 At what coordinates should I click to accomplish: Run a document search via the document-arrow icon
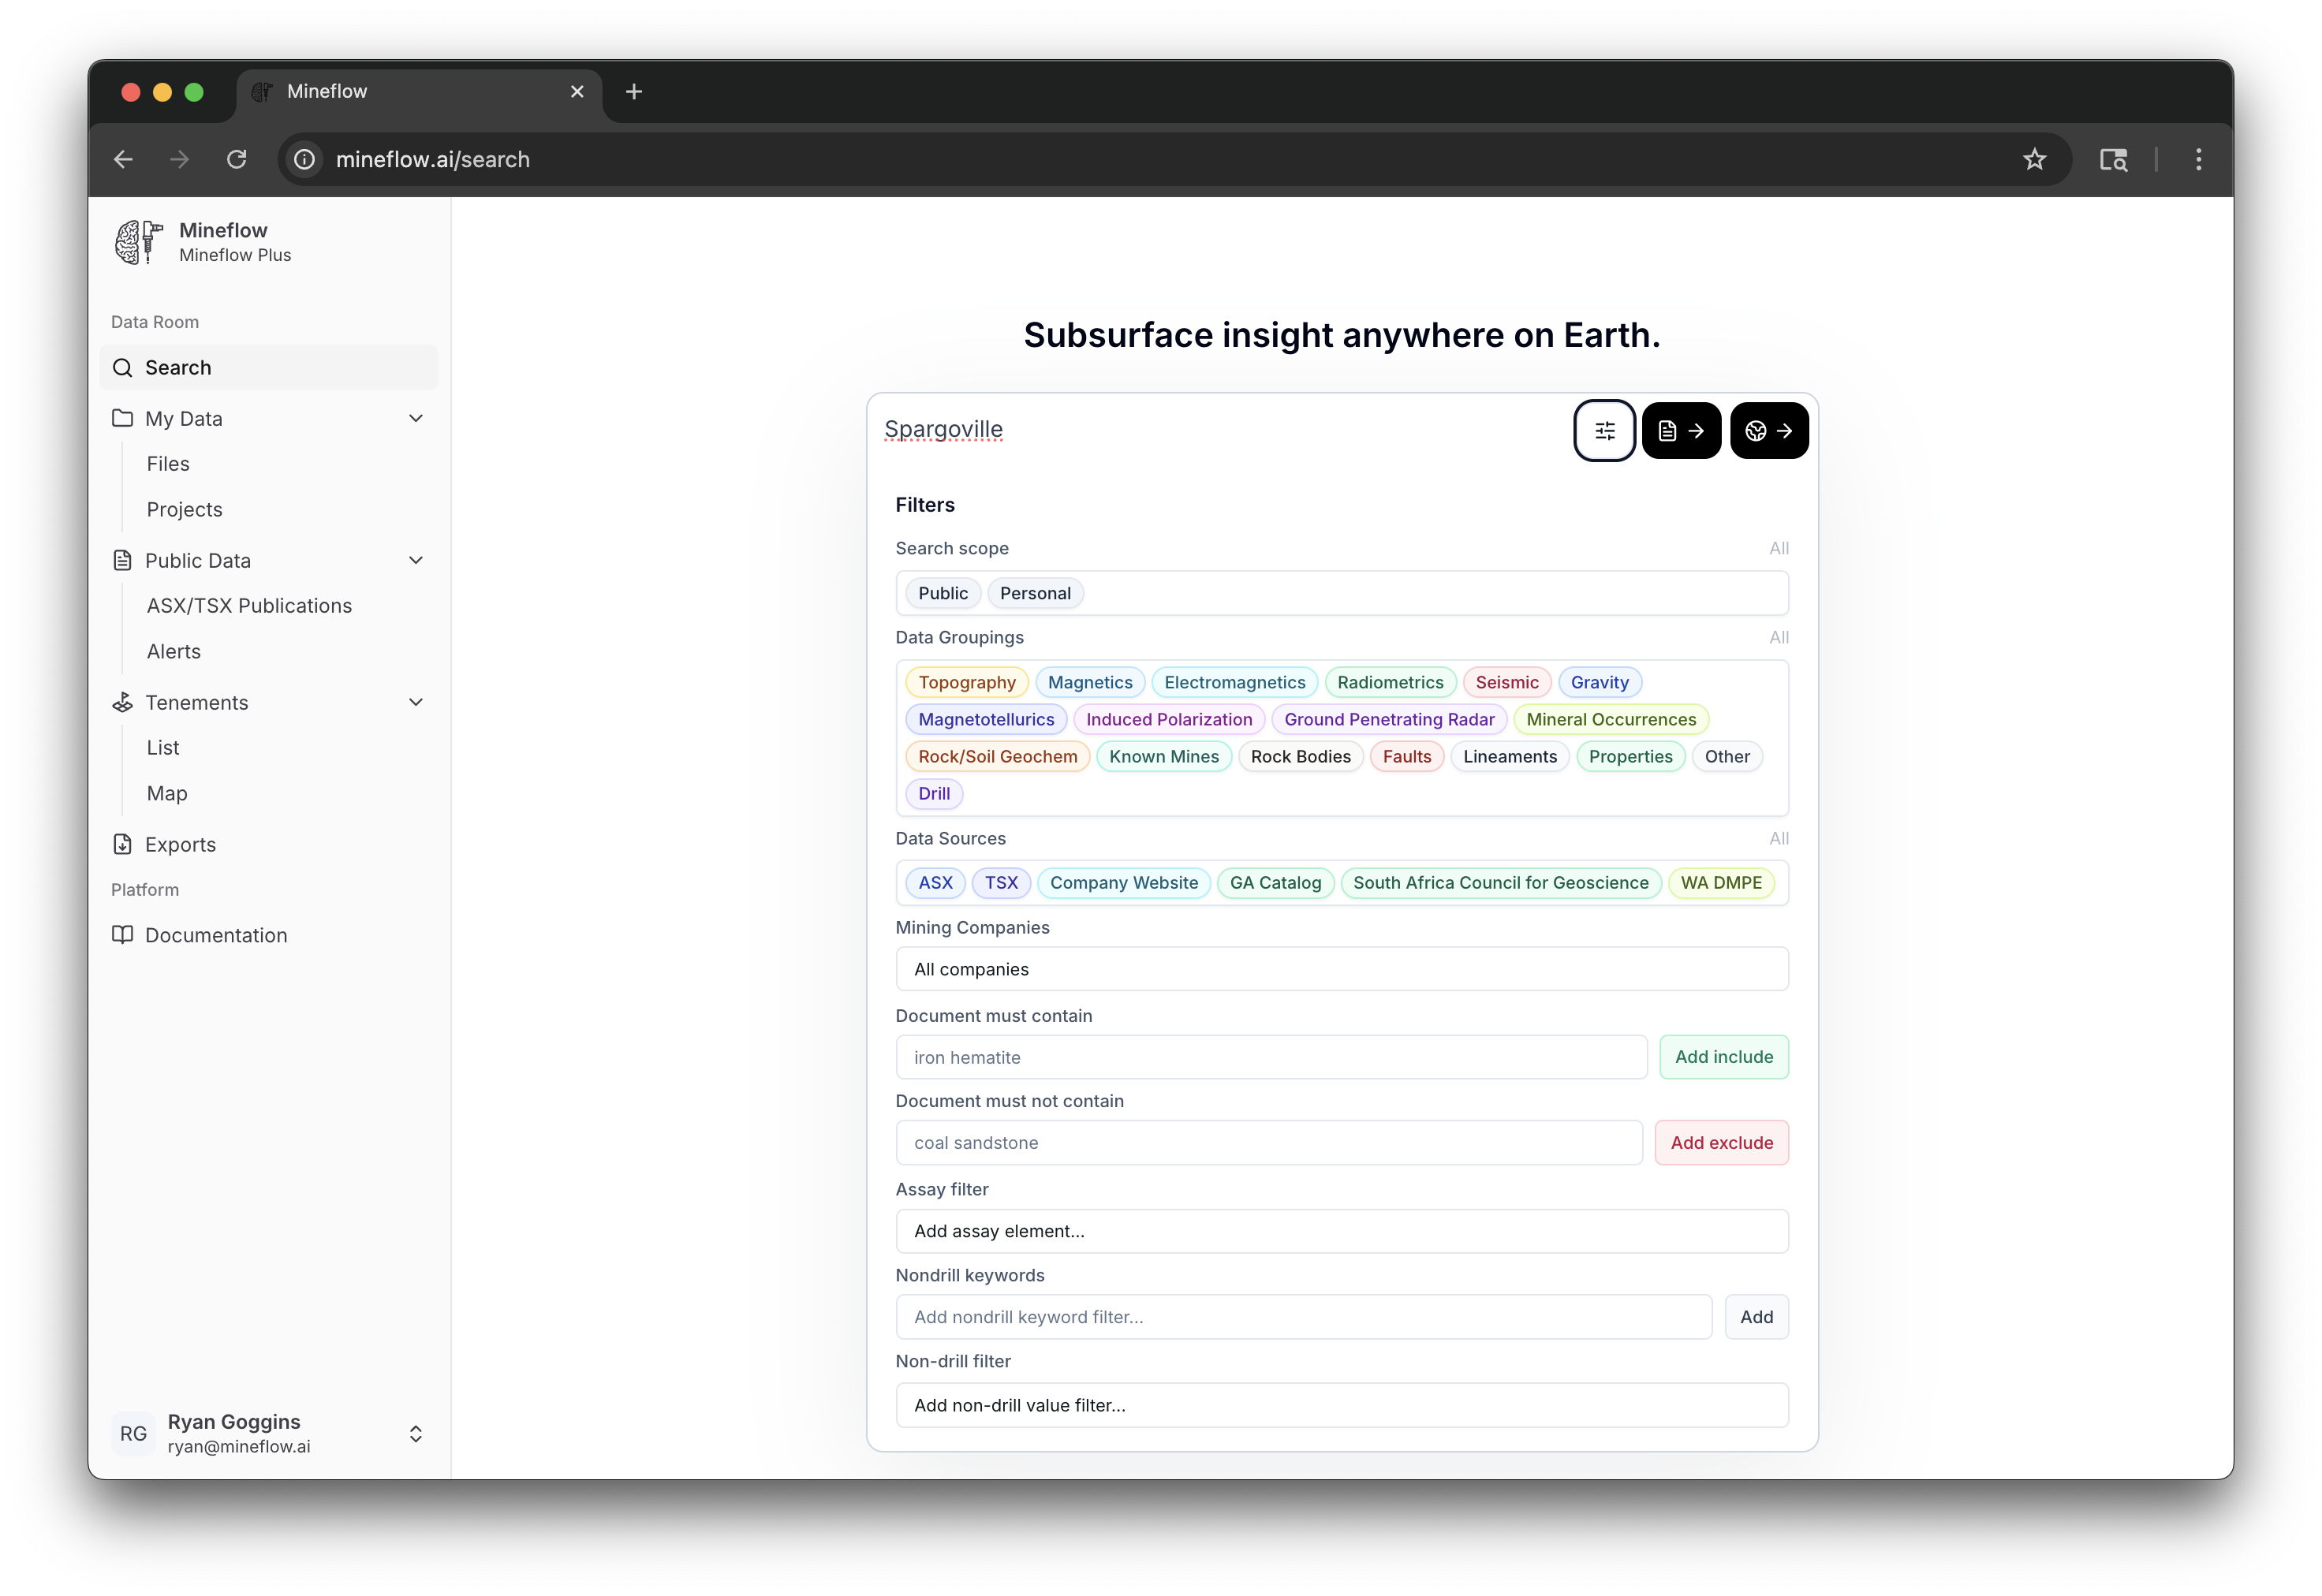point(1681,430)
